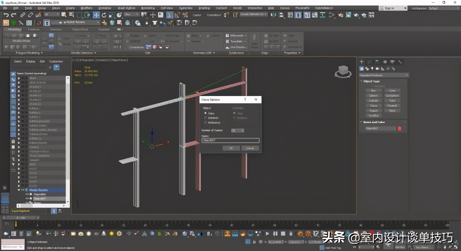Open the red object color swatch
Screen dimensions: 461x251
(400, 129)
